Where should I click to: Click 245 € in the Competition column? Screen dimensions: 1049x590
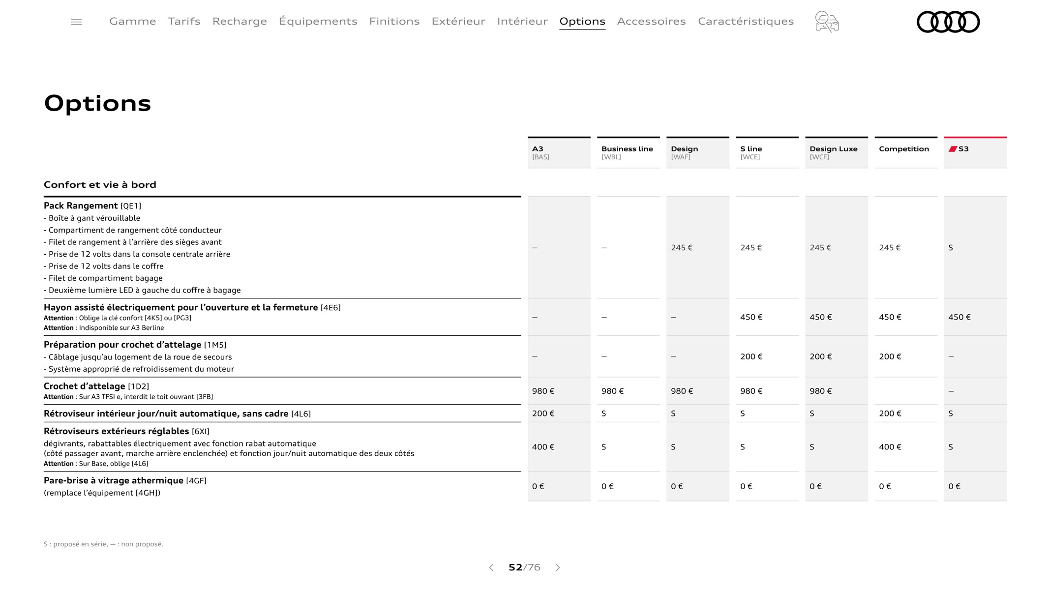tap(890, 248)
